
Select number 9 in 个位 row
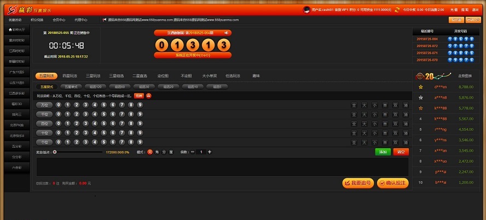[140, 142]
